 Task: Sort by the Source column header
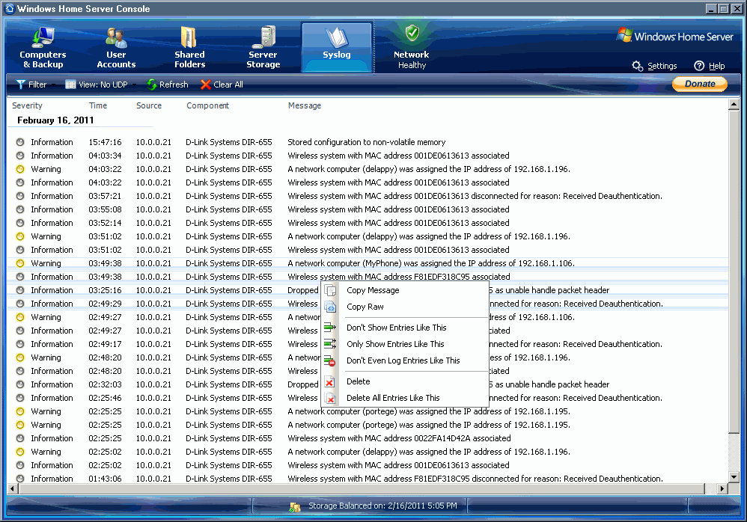click(149, 105)
